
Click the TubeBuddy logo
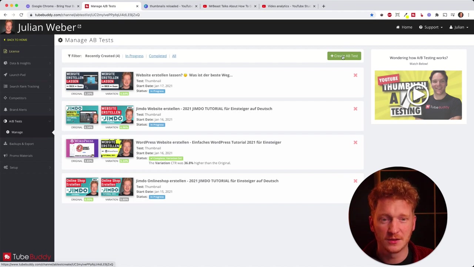[x=27, y=257]
